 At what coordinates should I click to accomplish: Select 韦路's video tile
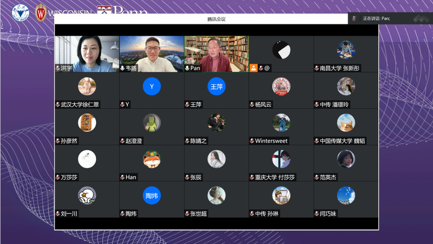coord(152,53)
